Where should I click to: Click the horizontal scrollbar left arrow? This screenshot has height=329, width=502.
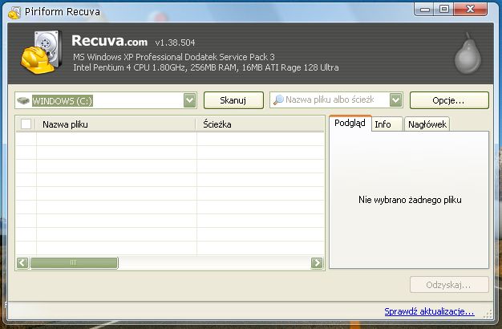[22, 263]
